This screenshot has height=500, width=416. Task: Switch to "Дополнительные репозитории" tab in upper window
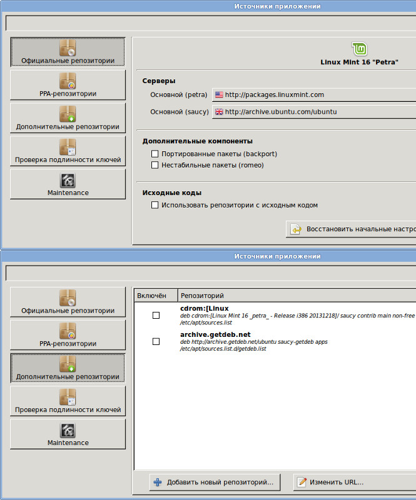[x=68, y=118]
